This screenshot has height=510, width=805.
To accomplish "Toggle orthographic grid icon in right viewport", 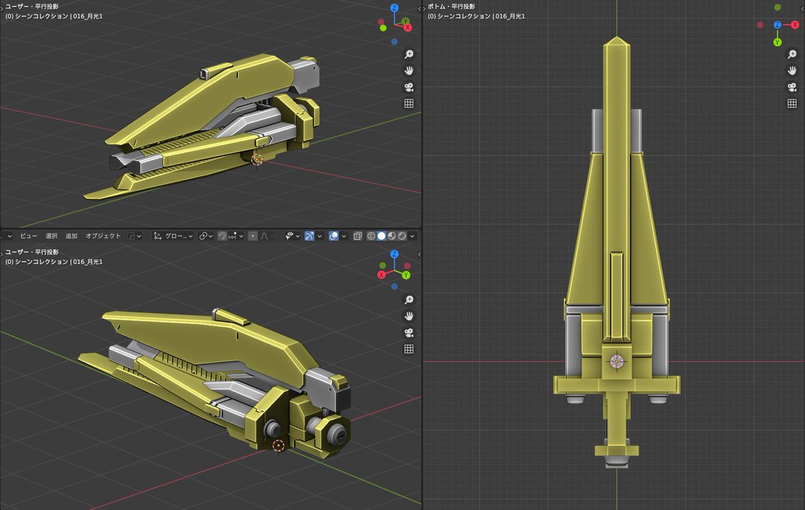I will point(792,103).
